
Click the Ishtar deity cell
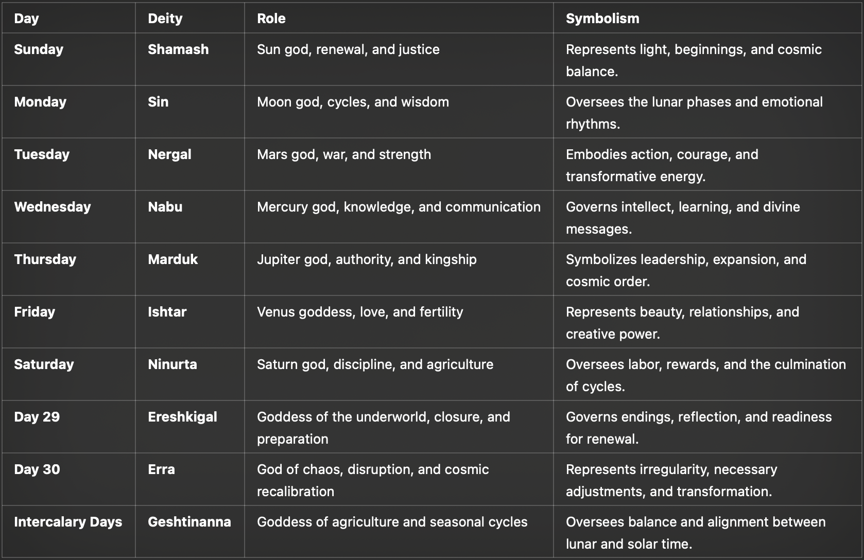167,312
